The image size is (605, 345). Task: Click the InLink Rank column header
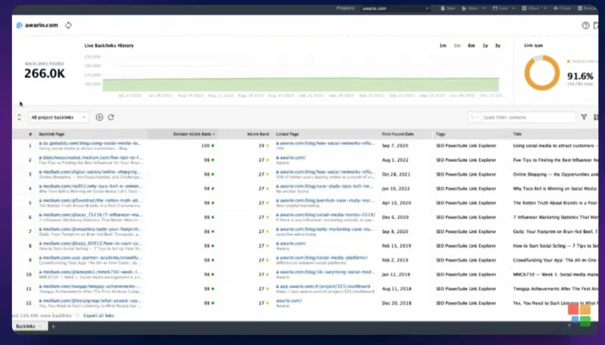[258, 135]
